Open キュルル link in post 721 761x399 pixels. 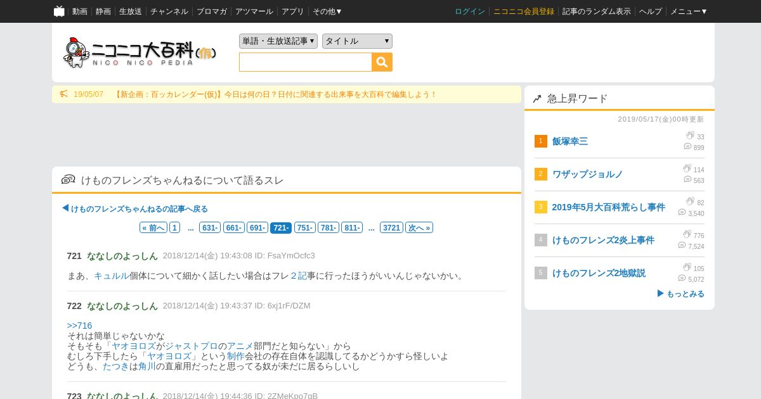point(112,275)
